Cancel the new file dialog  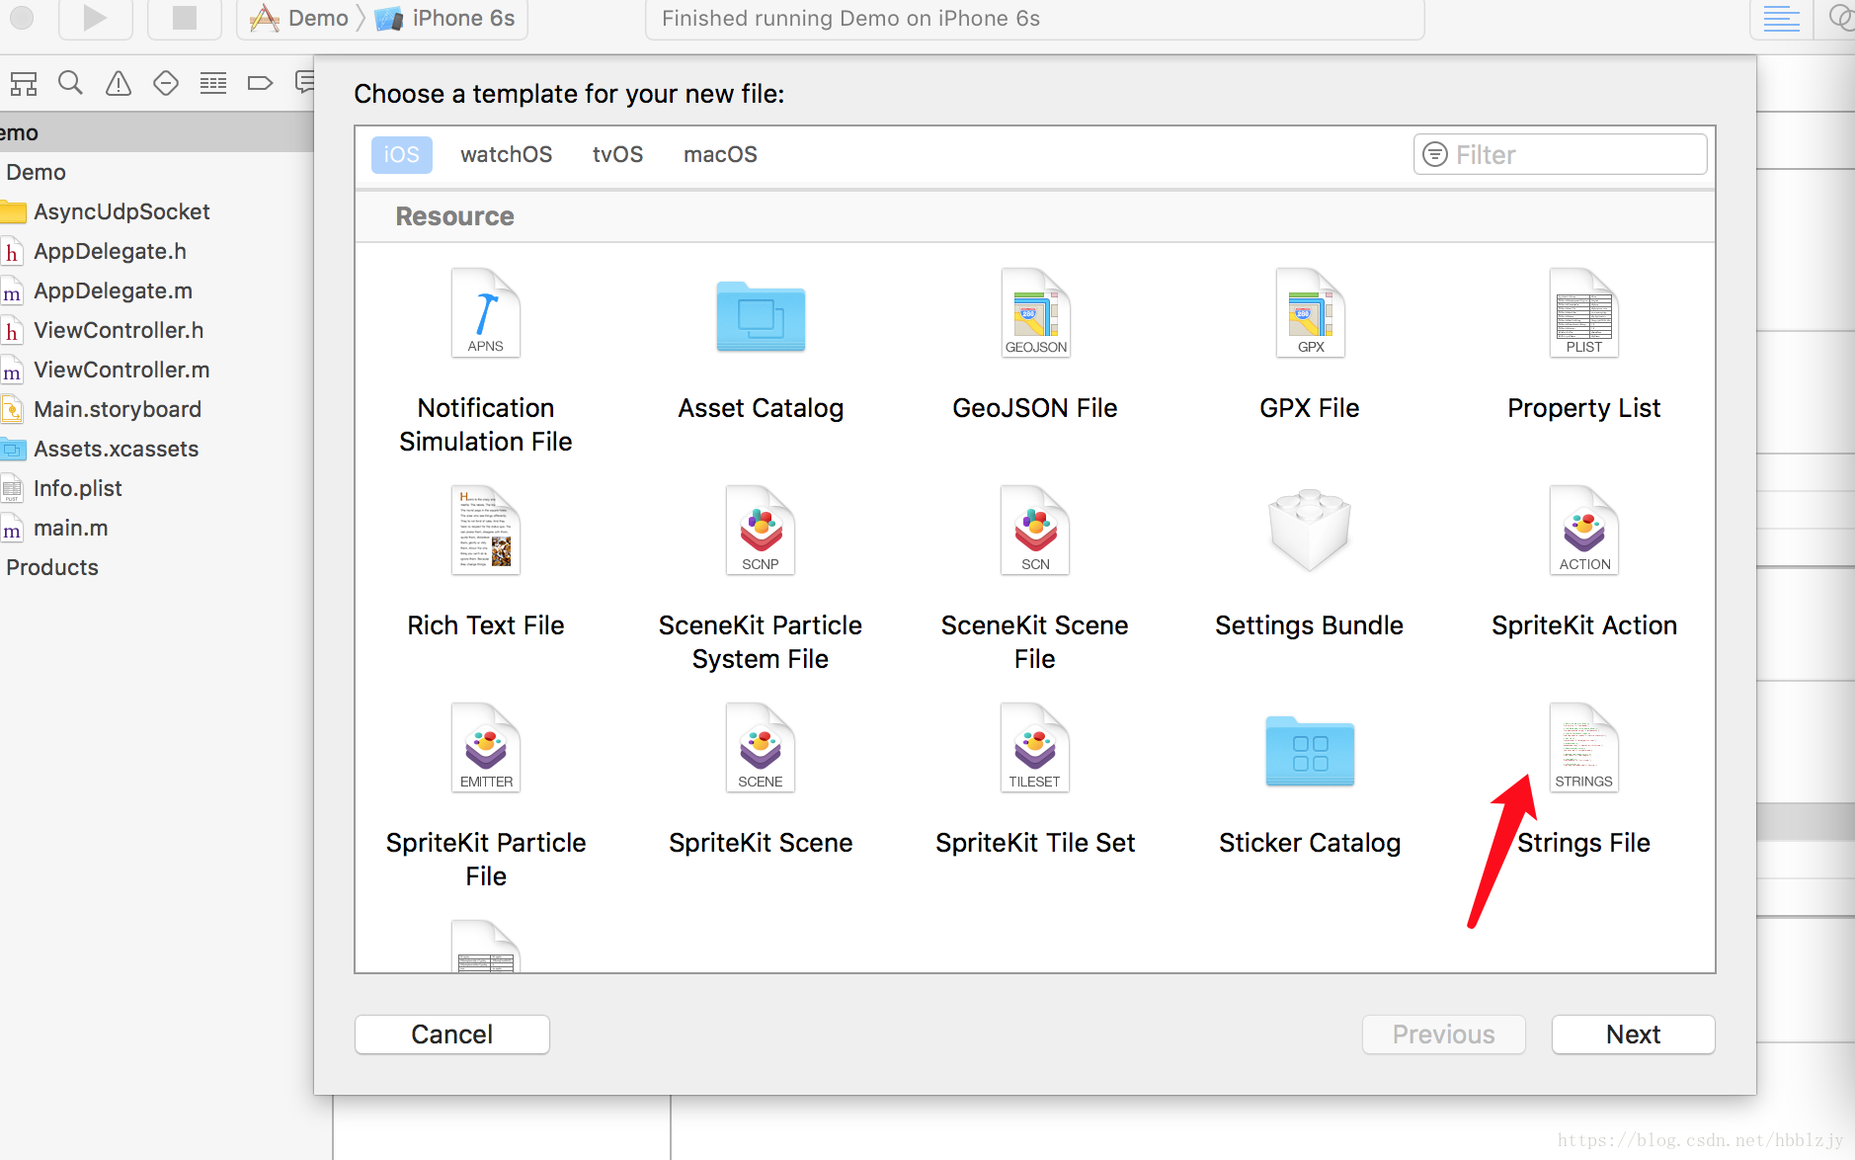pyautogui.click(x=452, y=1035)
